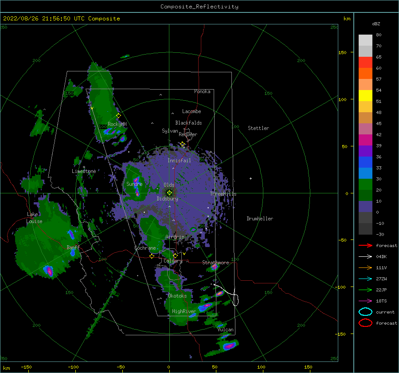The width and height of the screenshot is (399, 373).
Task: Click the Sundre label on the map
Action: [134, 184]
